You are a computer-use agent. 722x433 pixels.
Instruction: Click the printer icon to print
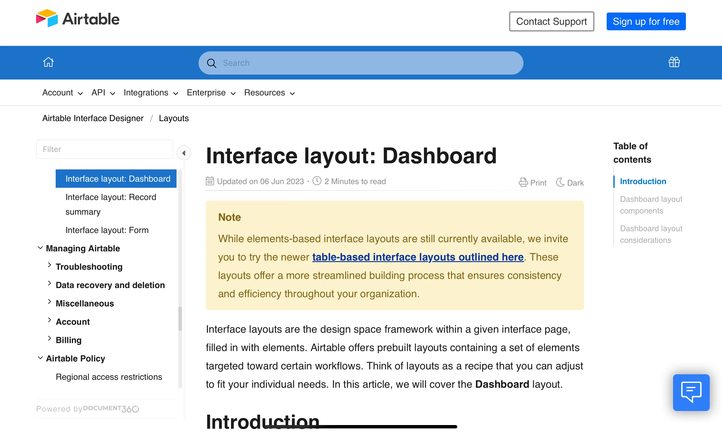click(x=523, y=182)
